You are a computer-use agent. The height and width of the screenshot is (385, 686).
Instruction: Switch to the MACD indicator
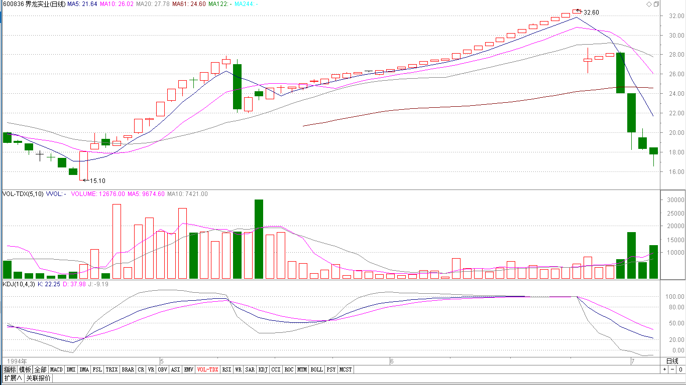[56, 369]
